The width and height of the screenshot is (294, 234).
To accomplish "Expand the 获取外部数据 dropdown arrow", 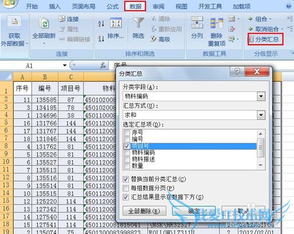I will (x=27, y=44).
